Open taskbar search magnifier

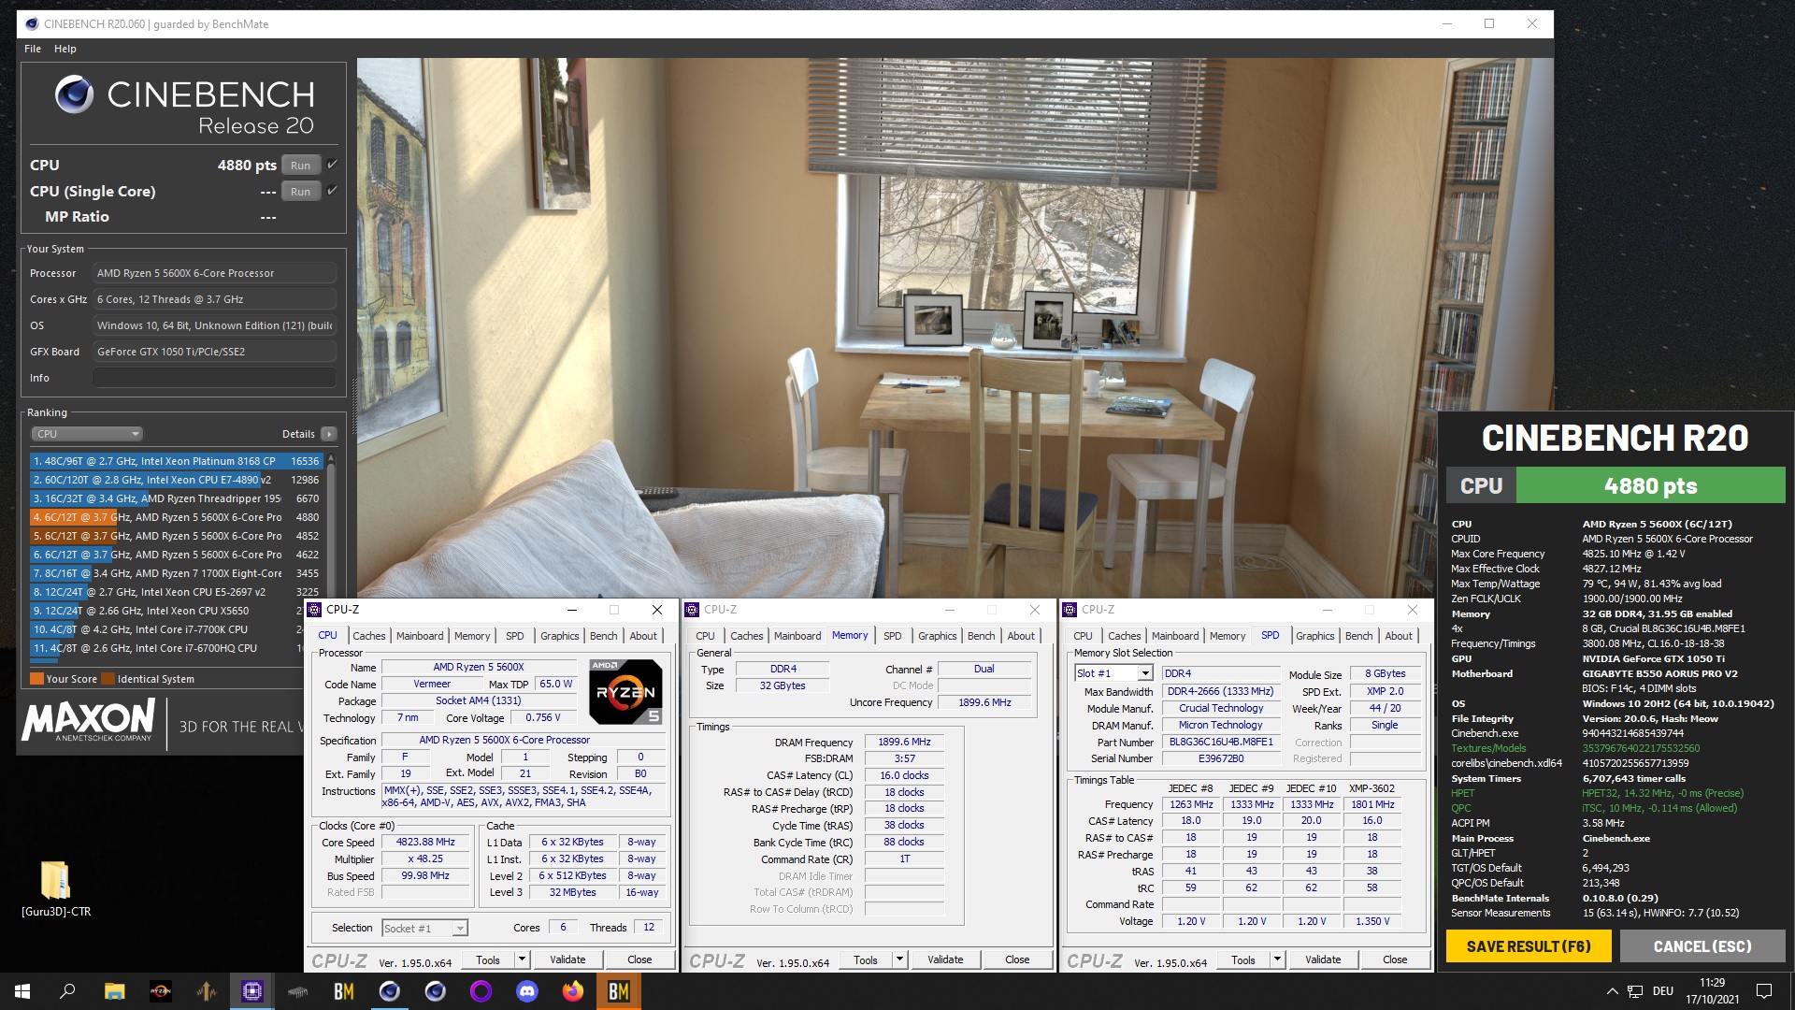click(67, 991)
